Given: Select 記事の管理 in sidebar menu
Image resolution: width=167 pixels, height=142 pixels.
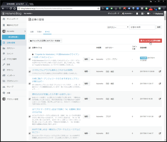Looking at the screenshot, I should tap(14, 43).
